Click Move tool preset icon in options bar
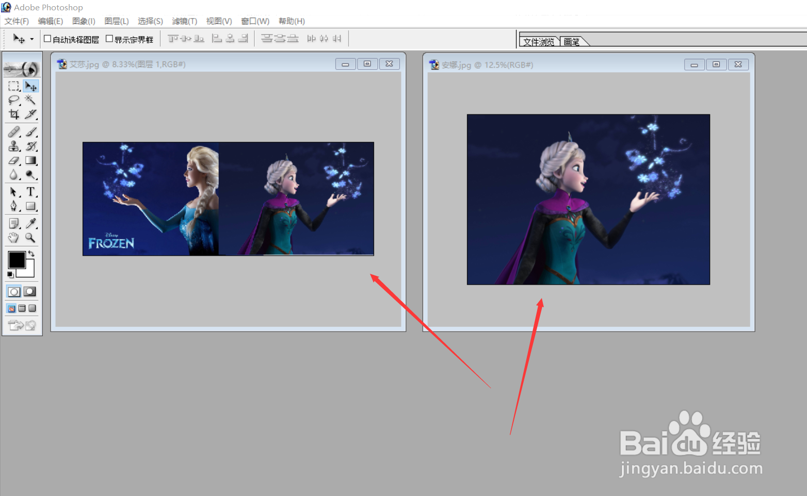The width and height of the screenshot is (807, 496). pyautogui.click(x=19, y=39)
